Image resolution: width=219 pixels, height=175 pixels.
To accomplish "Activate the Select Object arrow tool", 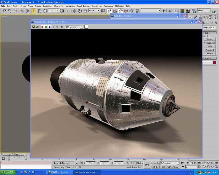I will pyautogui.click(x=34, y=11).
